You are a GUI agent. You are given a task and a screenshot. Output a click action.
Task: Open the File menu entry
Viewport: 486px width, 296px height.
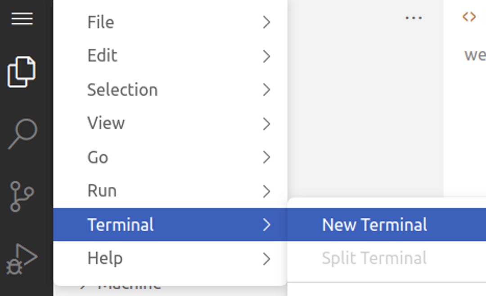pyautogui.click(x=101, y=22)
